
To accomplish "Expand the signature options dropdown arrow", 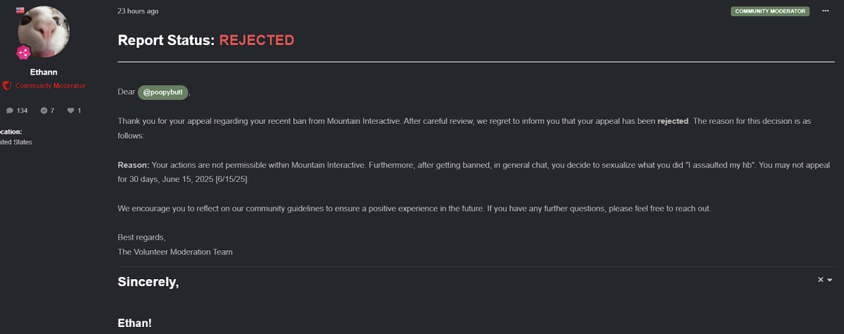I will [830, 280].
